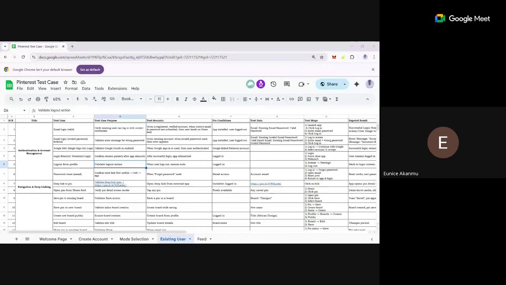
Task: Open Chrome extensions puzzle icon
Action: 352,57
